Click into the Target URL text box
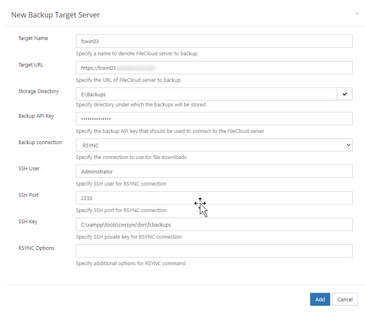The height and width of the screenshot is (318, 365). [x=214, y=68]
